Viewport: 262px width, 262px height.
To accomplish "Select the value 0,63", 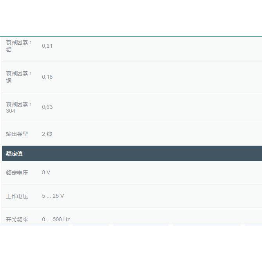I will (x=47, y=107).
